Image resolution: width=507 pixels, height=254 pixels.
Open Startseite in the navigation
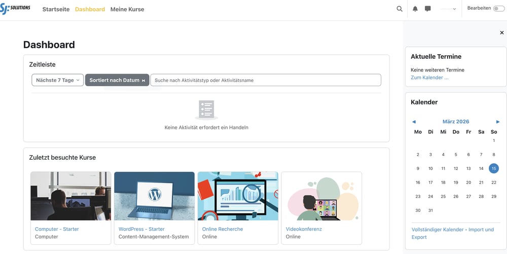pyautogui.click(x=56, y=9)
